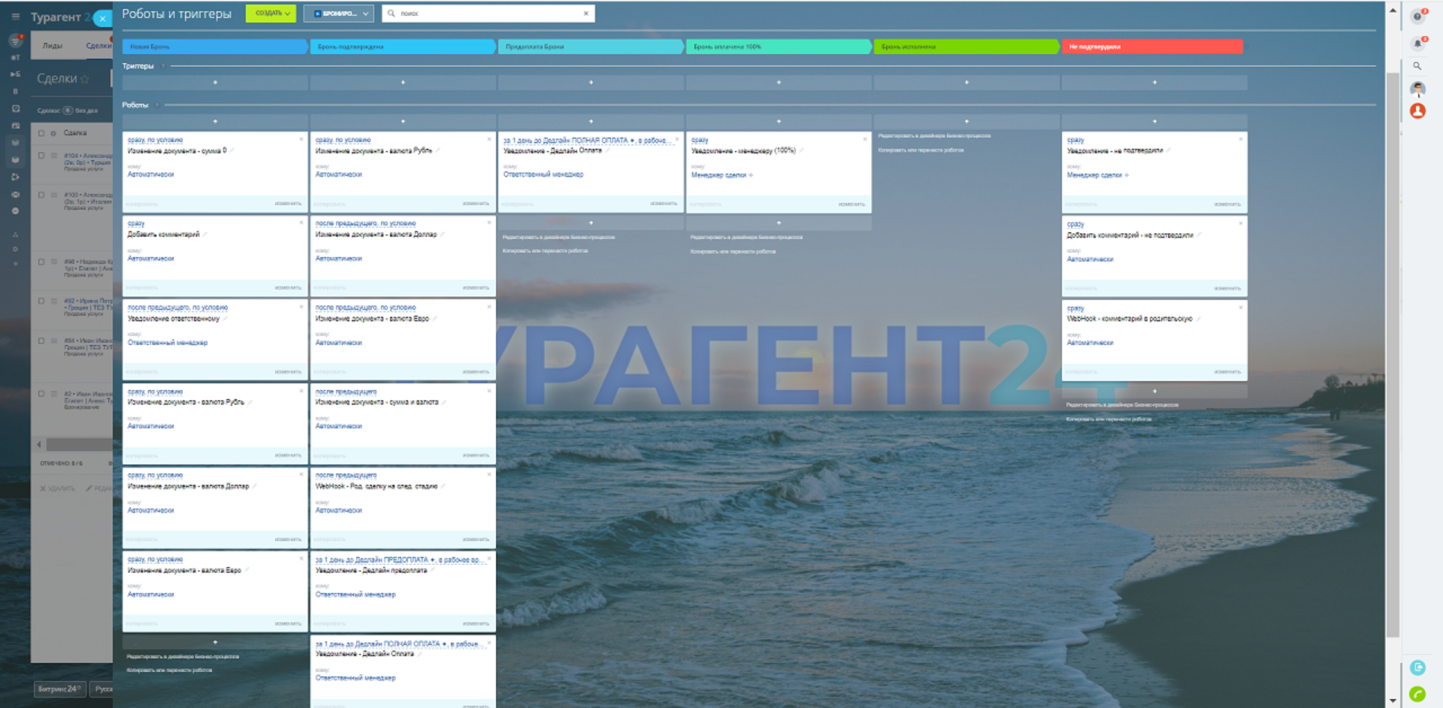Click the page vertical scrollbar thumb
The height and width of the screenshot is (708, 1443).
pyautogui.click(x=1393, y=353)
